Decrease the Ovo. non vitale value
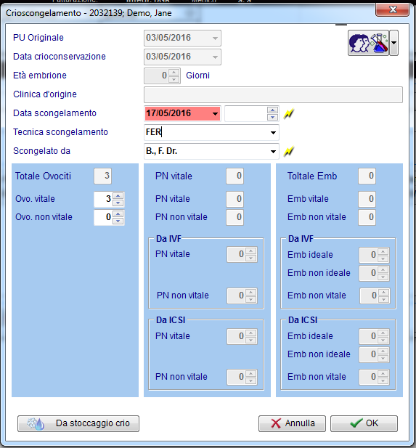This screenshot has width=416, height=448. [x=118, y=221]
